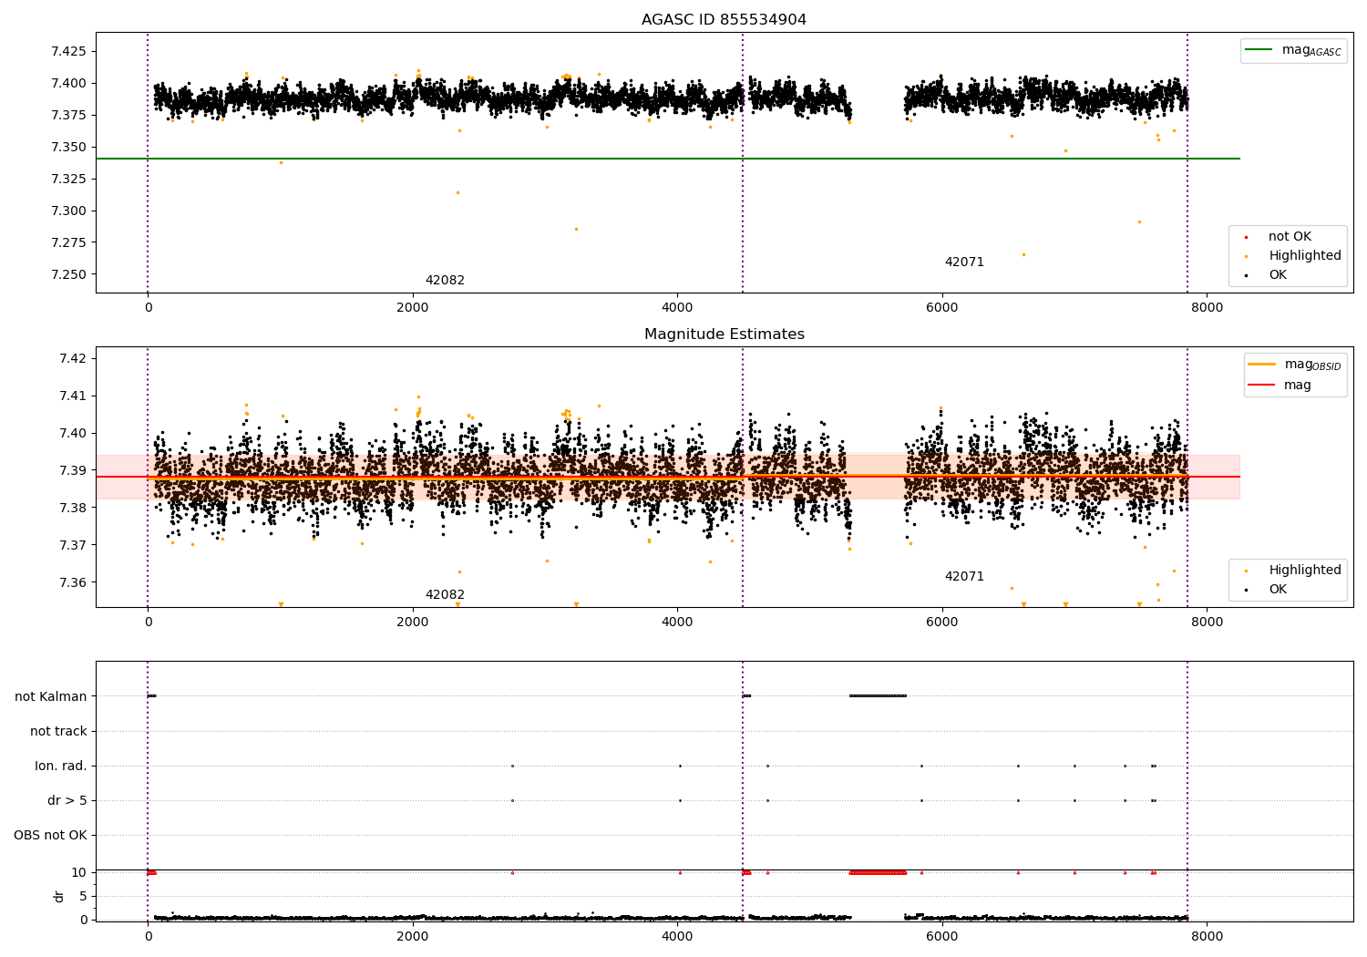Select "Highlighted" in the top plot legend
This screenshot has width=1367, height=957.
[x=1304, y=256]
